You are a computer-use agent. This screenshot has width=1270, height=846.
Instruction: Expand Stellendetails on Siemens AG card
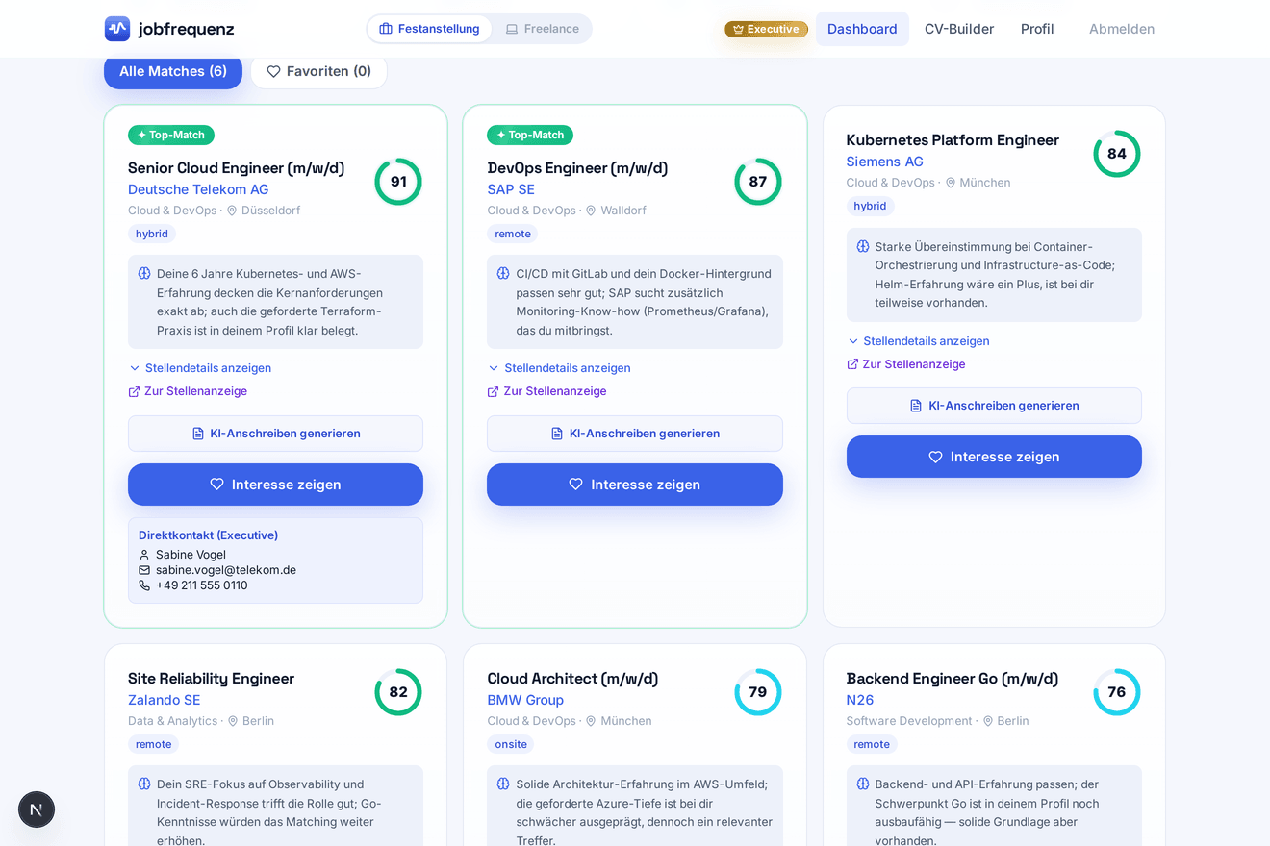[919, 341]
